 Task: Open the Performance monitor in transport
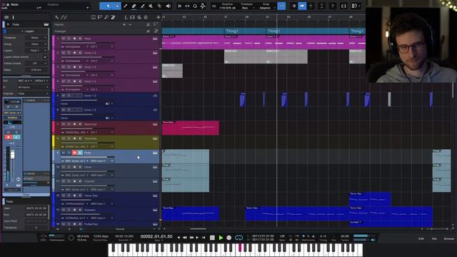(56, 238)
